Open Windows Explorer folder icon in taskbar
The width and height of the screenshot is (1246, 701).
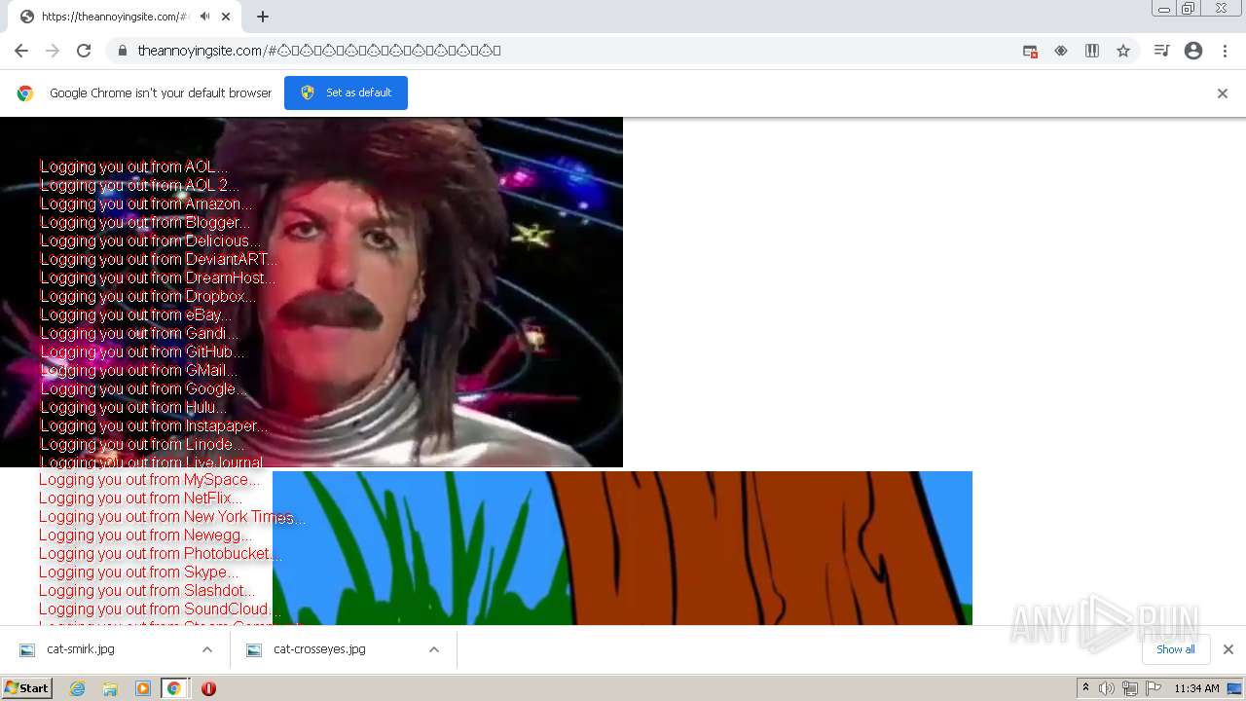coord(110,688)
